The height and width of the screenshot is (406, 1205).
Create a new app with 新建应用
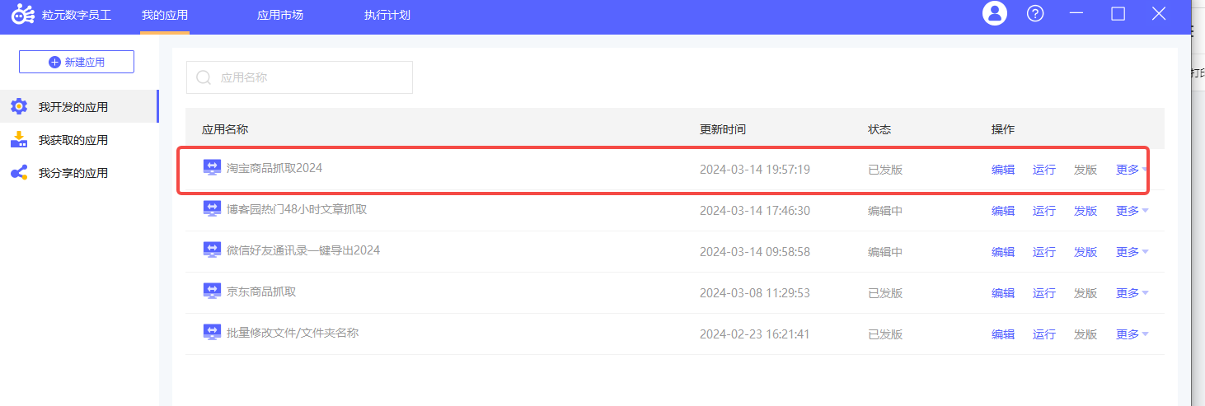click(x=77, y=62)
